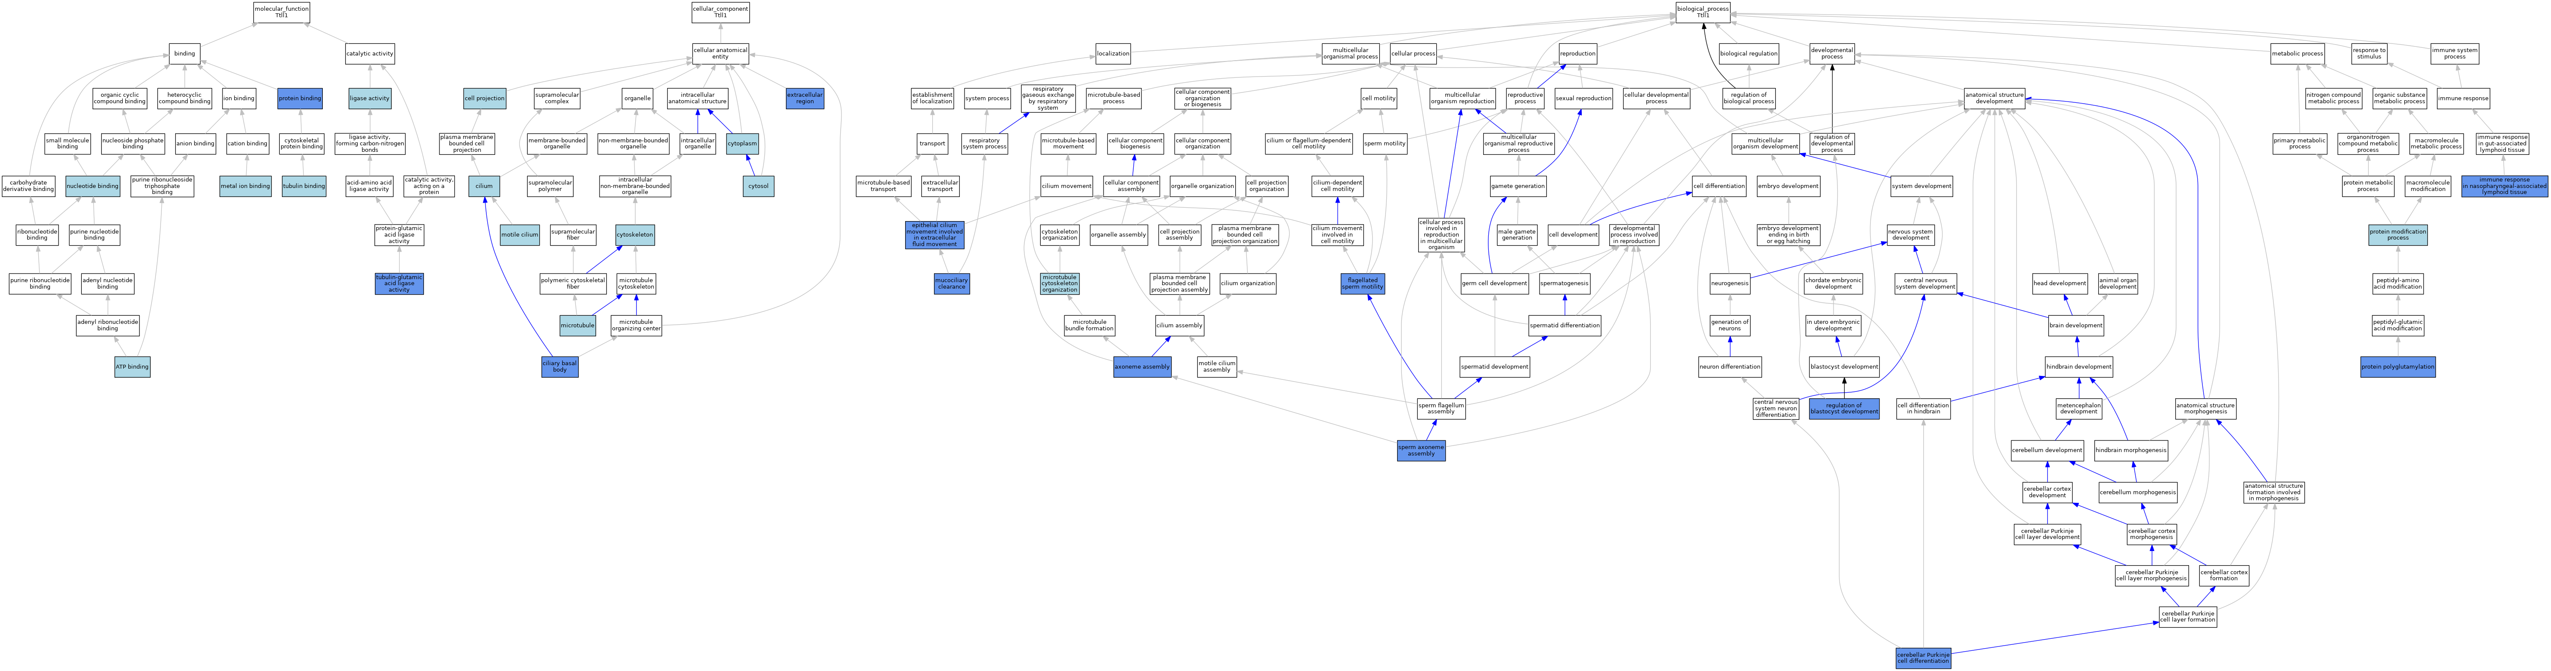The image size is (2551, 671).
Task: Select 'metencephalon development' node
Action: tap(2078, 409)
